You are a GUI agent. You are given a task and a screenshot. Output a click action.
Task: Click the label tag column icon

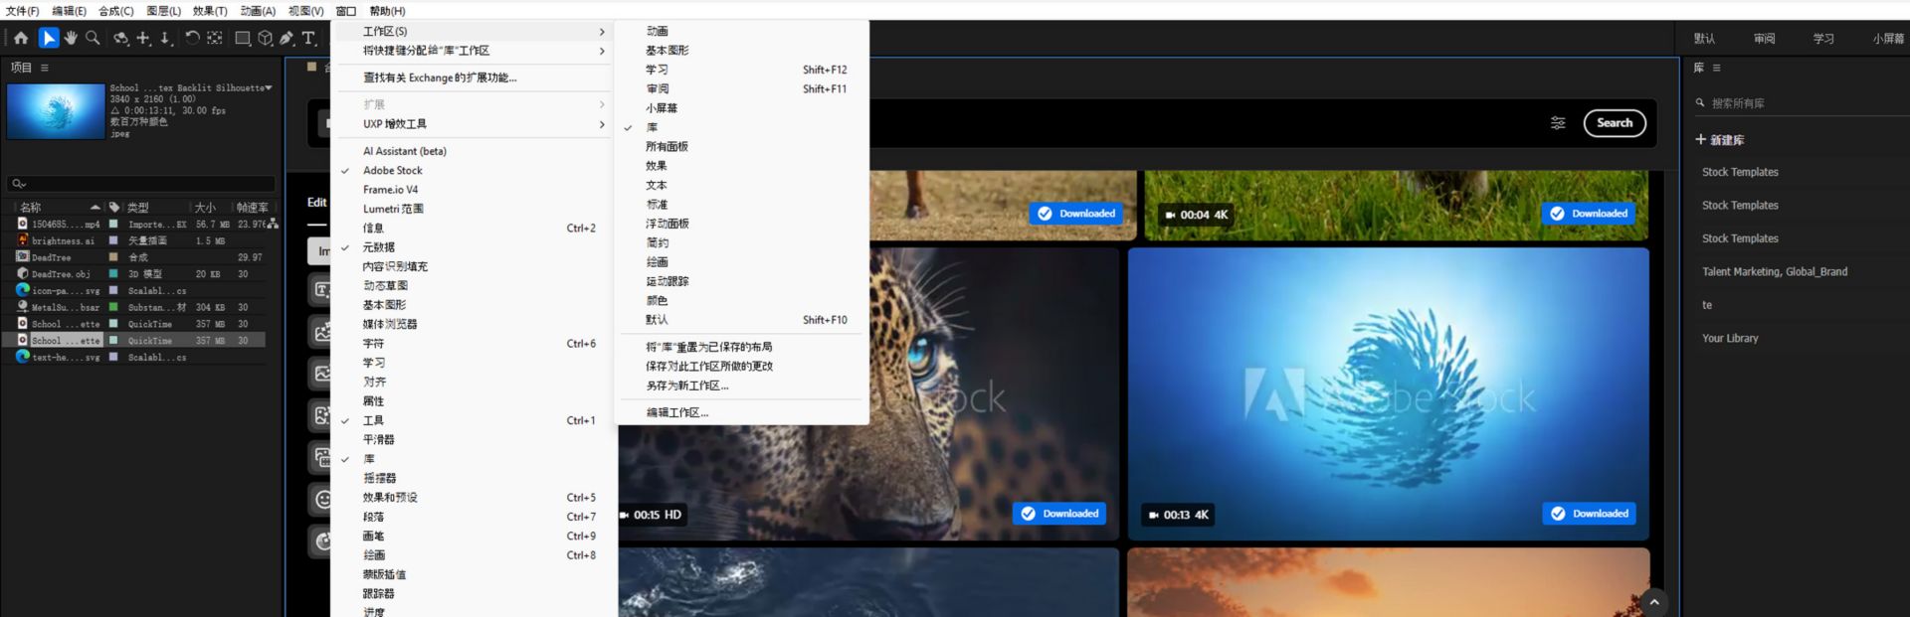click(x=114, y=208)
